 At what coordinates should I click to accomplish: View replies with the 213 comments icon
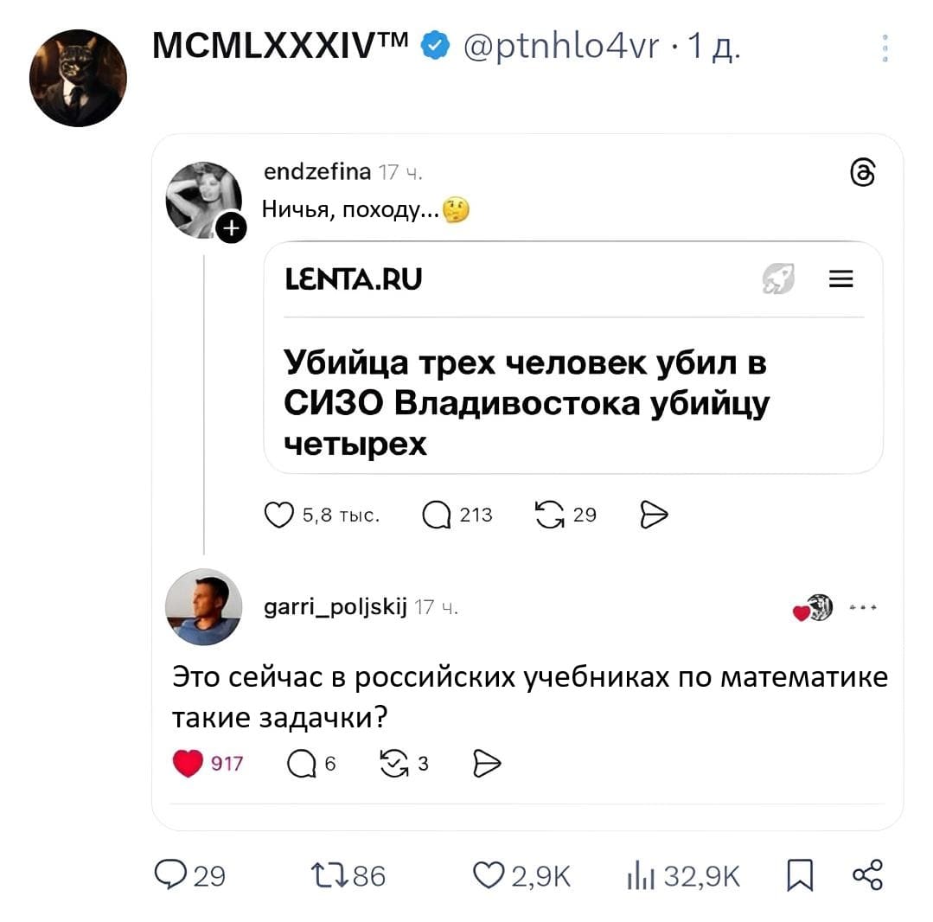tap(433, 514)
